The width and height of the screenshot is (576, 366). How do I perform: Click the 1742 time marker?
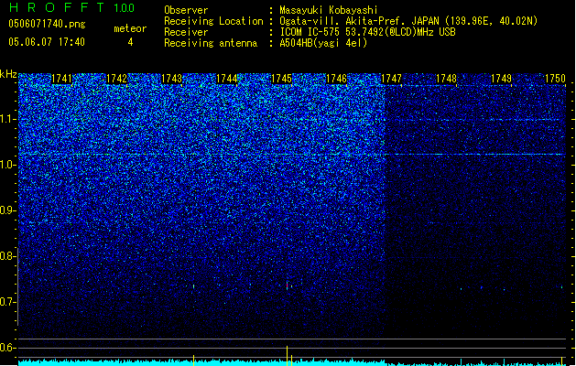pyautogui.click(x=116, y=79)
